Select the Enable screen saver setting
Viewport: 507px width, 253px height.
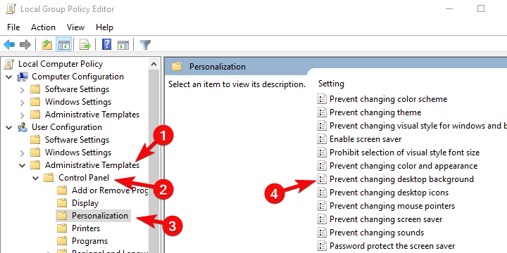(x=365, y=139)
